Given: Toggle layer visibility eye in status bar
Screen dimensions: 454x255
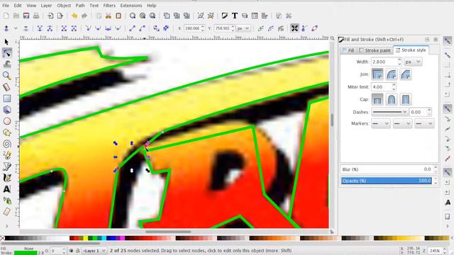Looking at the screenshot, I should [71, 251].
